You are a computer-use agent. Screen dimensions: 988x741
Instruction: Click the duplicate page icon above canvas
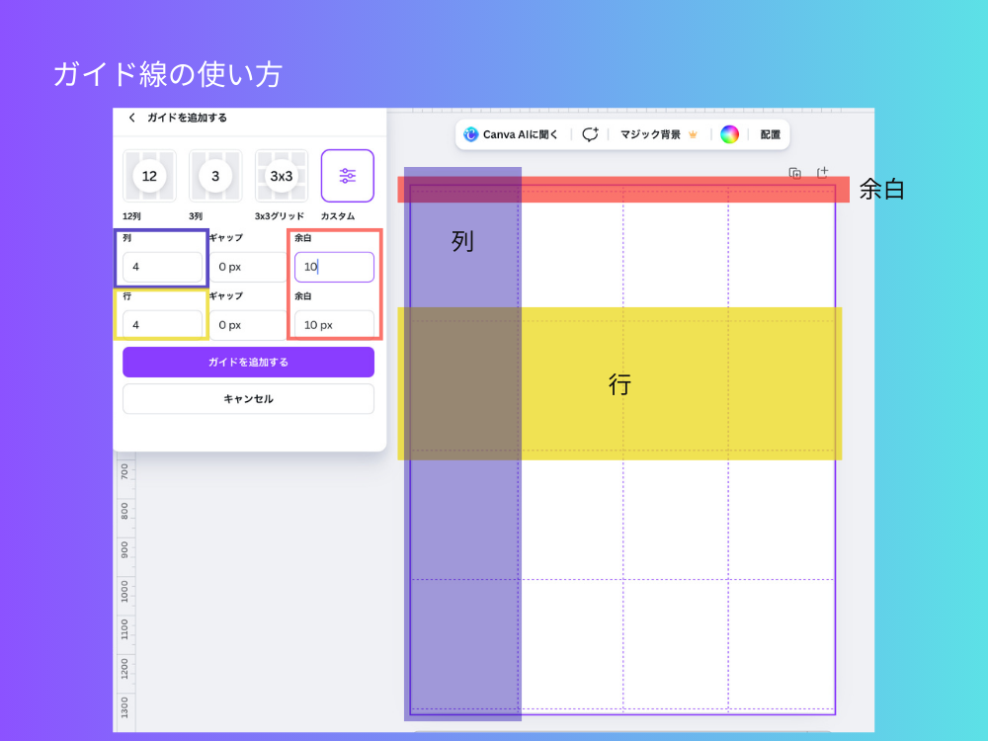click(795, 173)
